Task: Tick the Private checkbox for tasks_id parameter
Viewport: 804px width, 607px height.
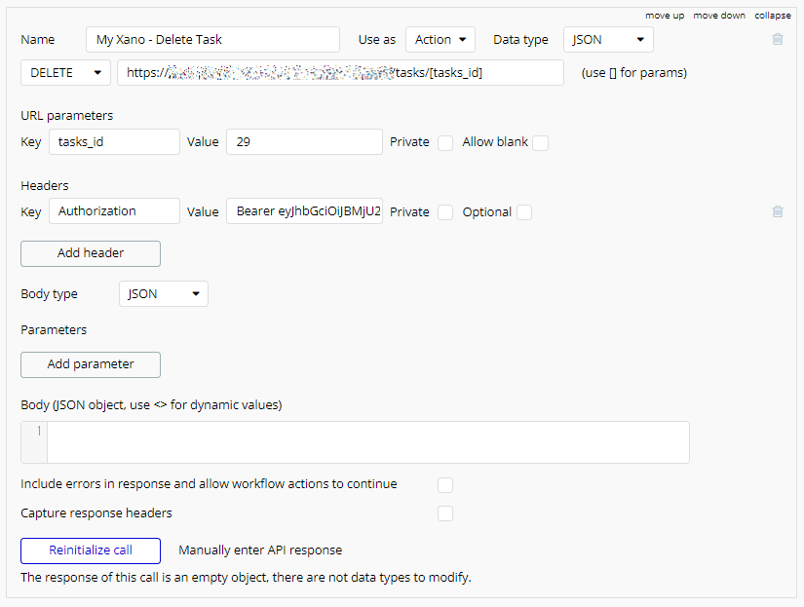Action: coord(445,142)
